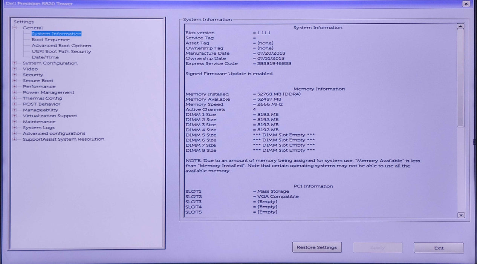This screenshot has width=477, height=264.
Task: Click SLOT1 Mass Storage entry
Action: (x=237, y=192)
